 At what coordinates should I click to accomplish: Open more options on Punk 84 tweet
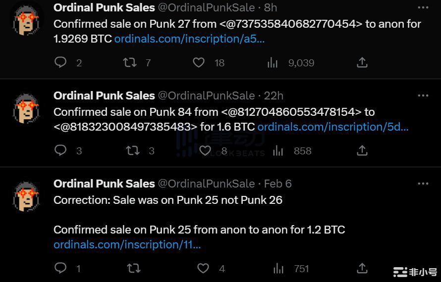tap(423, 95)
